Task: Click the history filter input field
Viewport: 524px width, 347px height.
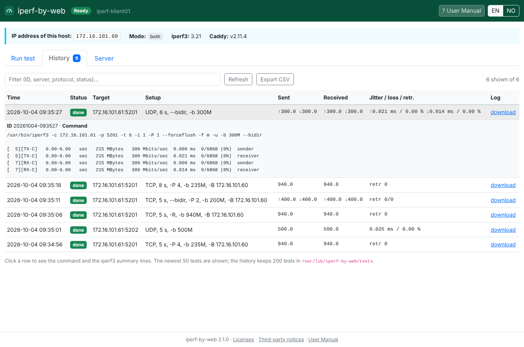Action: coord(113,79)
